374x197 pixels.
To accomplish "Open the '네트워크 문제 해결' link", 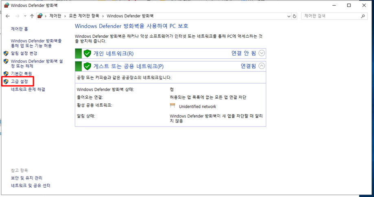I will 28,89.
